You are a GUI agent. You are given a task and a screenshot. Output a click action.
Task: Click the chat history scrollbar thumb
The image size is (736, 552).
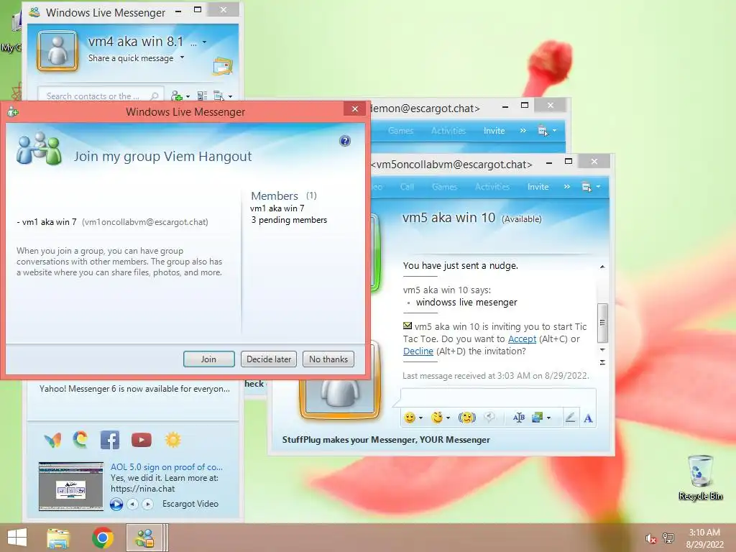pyautogui.click(x=602, y=323)
